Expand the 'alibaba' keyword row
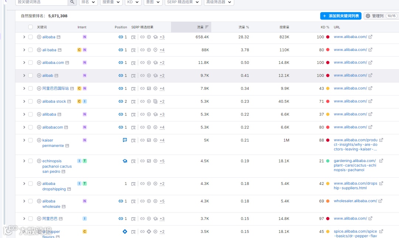The width and height of the screenshot is (399, 238). (x=24, y=37)
